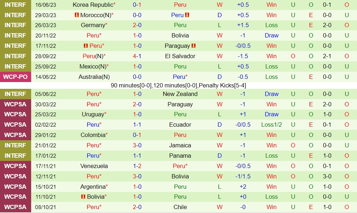Select the El Salvador team name

click(180, 56)
